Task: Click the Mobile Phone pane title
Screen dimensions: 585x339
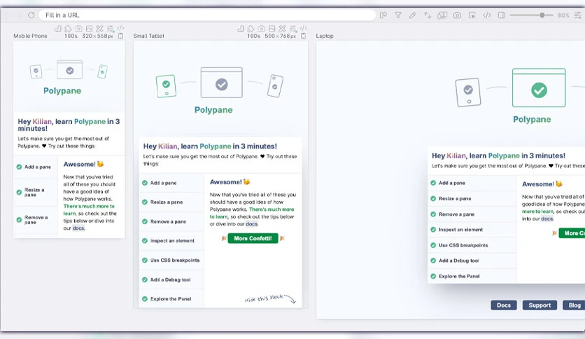Action: point(30,36)
